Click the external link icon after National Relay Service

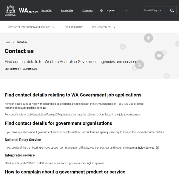[157, 148]
